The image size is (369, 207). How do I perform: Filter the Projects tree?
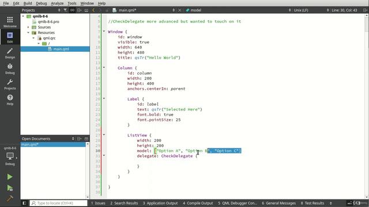[x=65, y=10]
